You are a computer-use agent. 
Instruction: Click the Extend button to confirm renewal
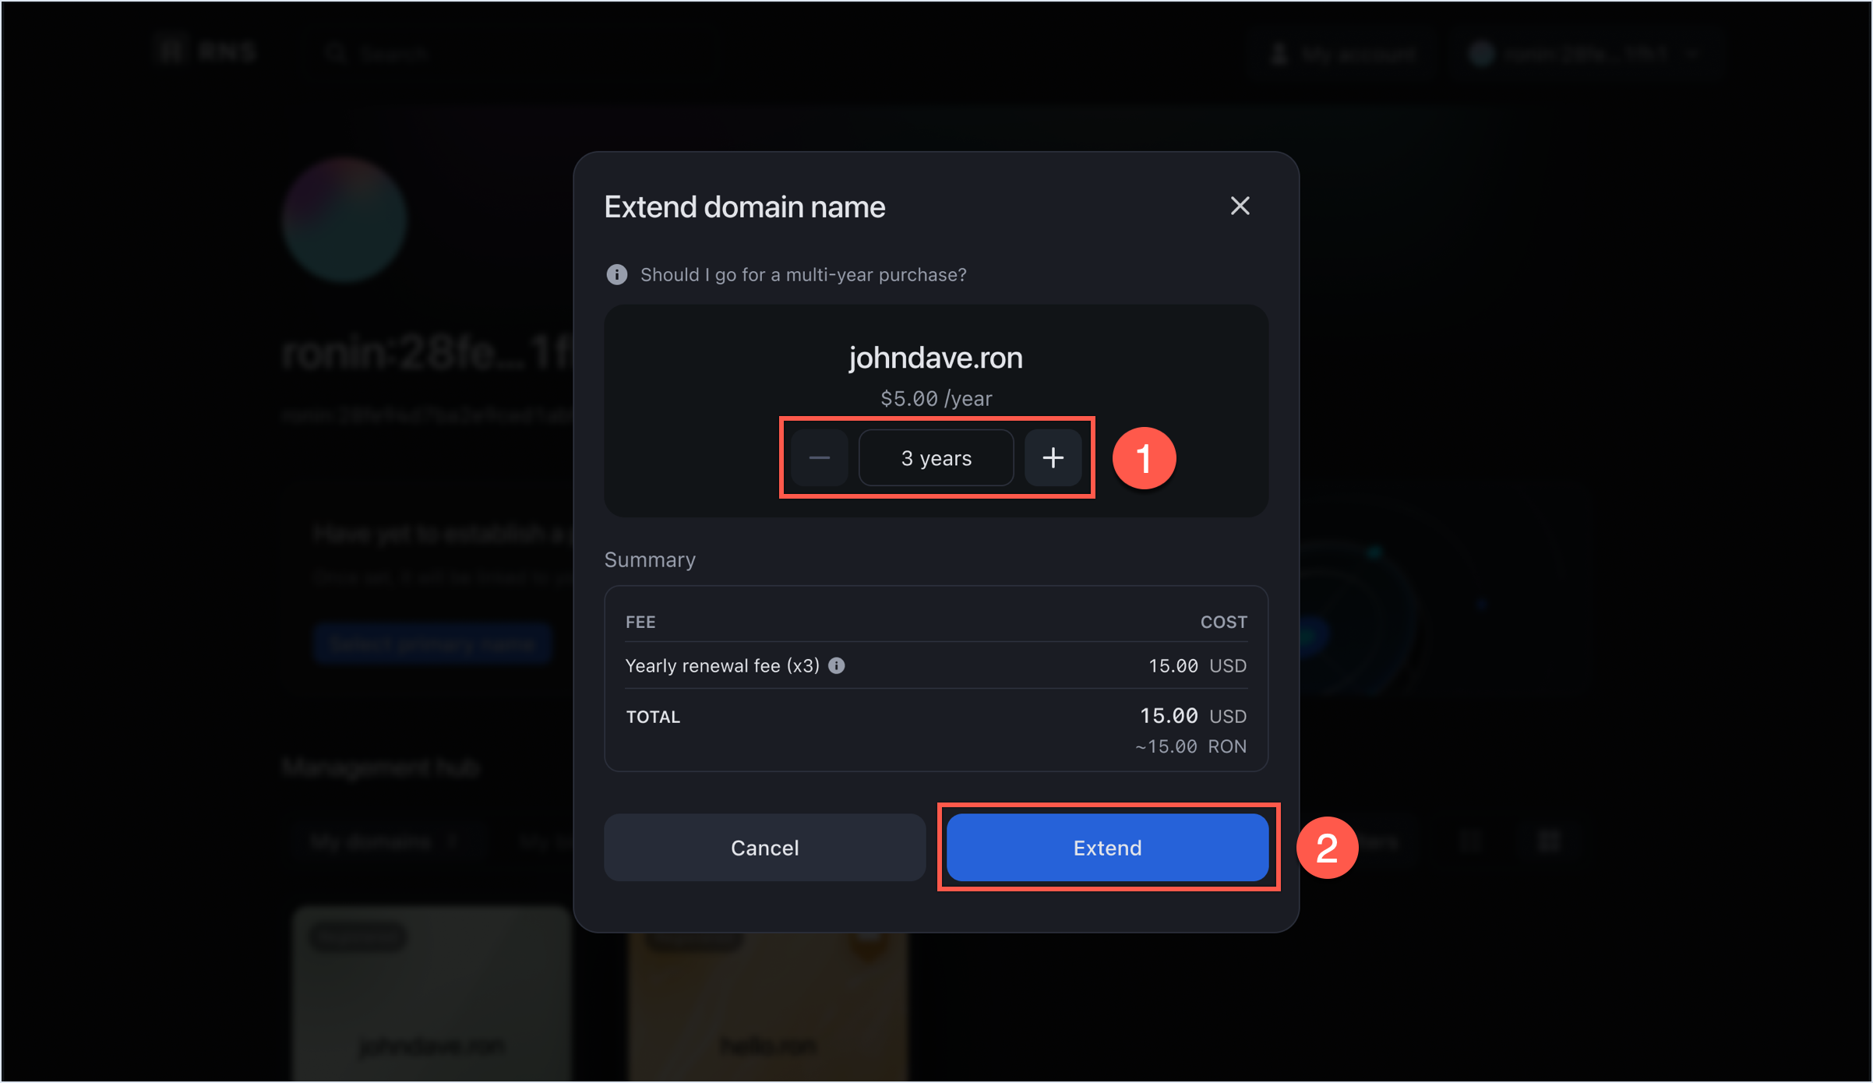coord(1107,847)
